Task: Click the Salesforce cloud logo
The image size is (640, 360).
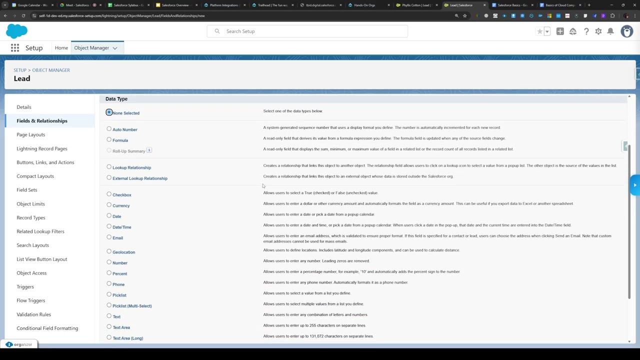Action: [x=17, y=31]
